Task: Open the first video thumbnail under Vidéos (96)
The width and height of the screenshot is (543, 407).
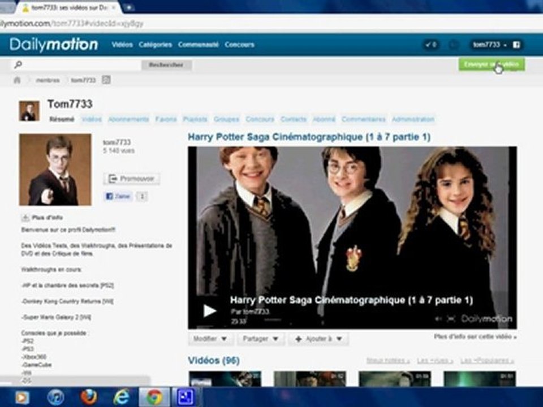Action: pos(225,379)
